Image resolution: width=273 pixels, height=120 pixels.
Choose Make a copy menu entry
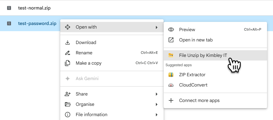pyautogui.click(x=112, y=63)
